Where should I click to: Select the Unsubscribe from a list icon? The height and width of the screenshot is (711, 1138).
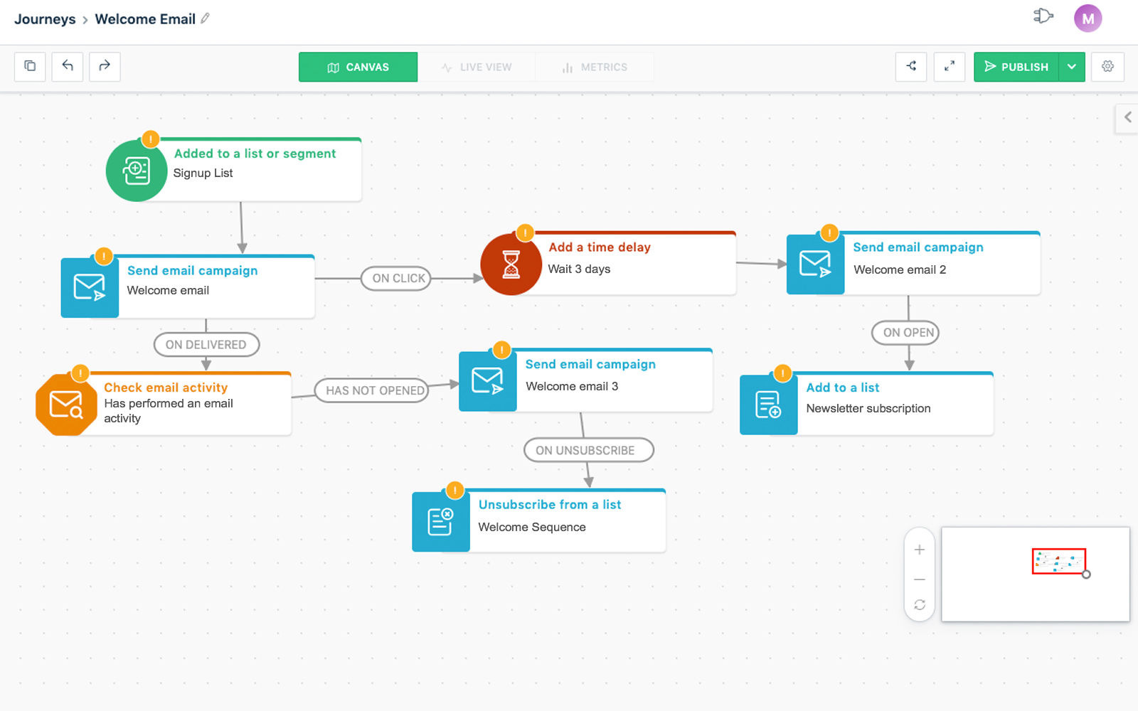[440, 522]
